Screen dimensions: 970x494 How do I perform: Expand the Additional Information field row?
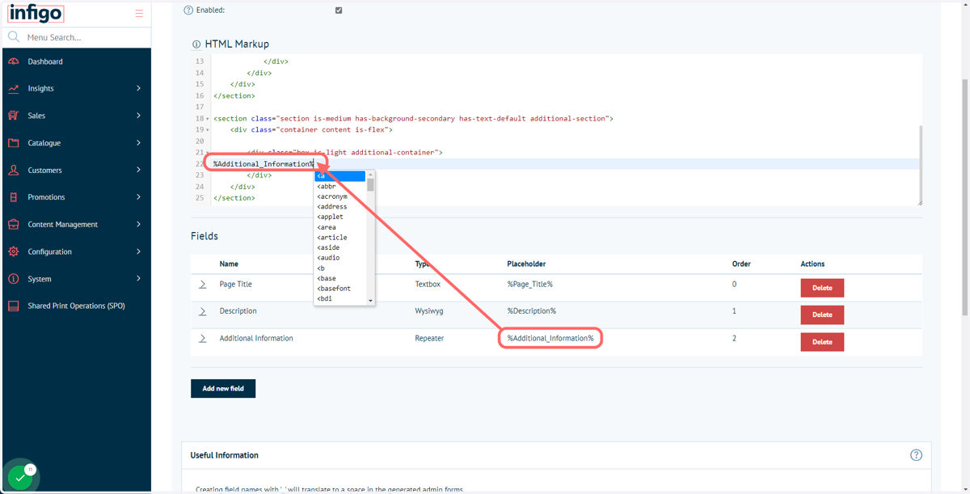[x=202, y=339]
